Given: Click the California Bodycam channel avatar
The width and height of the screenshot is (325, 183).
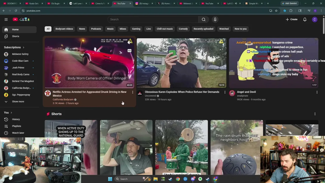Looking at the screenshot, I should (48, 93).
